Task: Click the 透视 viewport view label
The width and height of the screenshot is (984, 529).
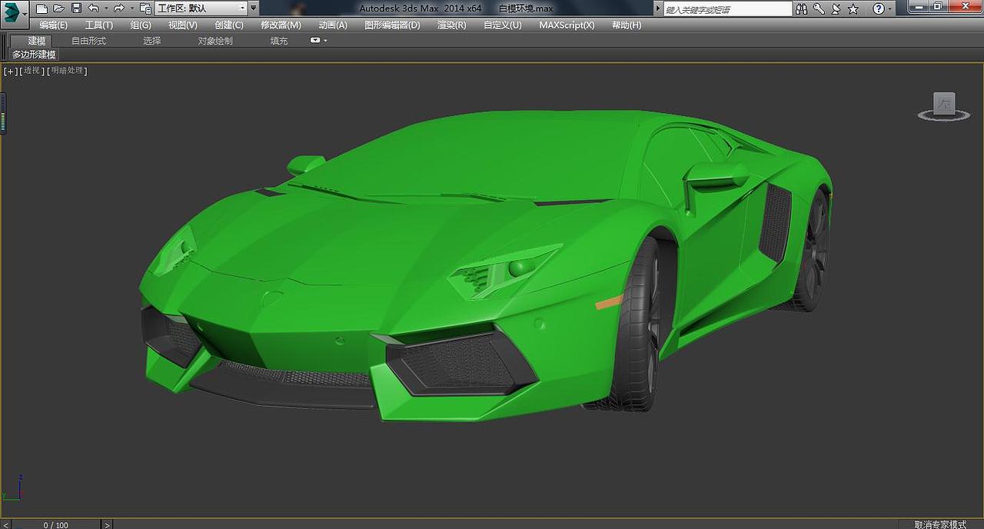Action: click(x=32, y=71)
